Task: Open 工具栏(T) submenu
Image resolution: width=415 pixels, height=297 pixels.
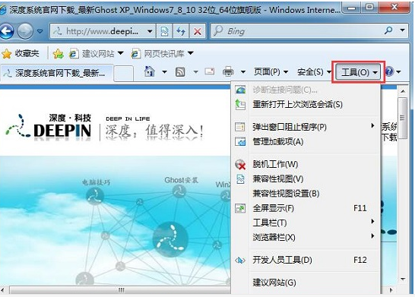Action: tap(306, 223)
